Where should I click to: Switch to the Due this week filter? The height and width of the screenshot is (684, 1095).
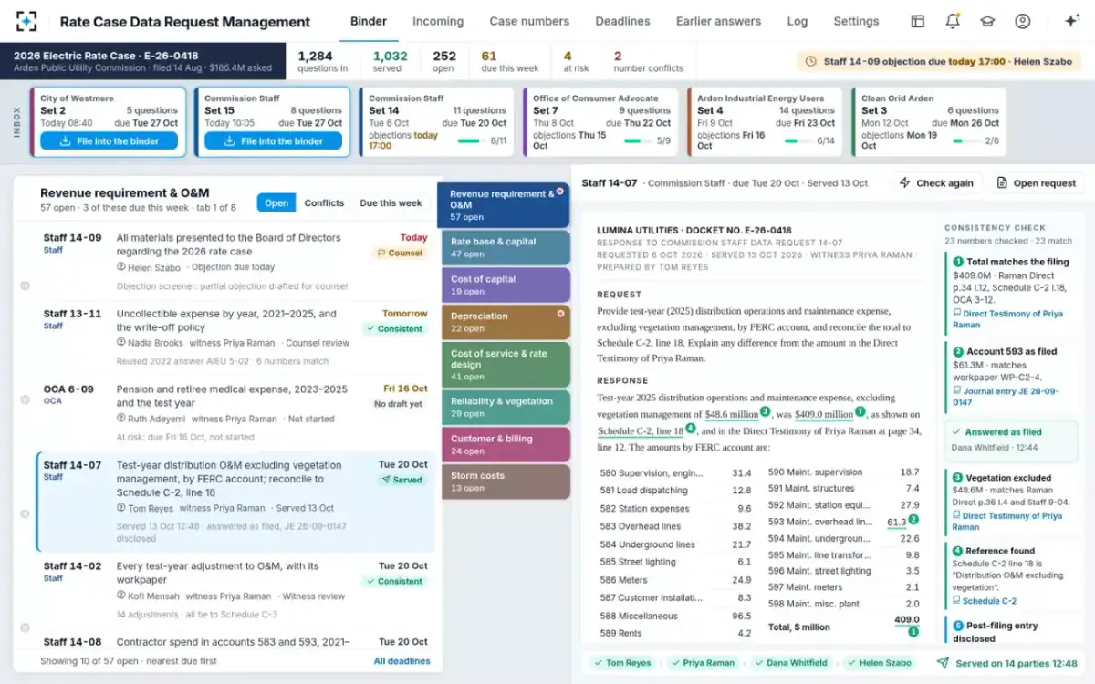[391, 203]
